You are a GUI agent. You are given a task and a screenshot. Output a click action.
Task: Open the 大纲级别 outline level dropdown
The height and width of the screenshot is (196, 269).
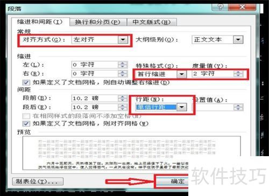[238, 40]
